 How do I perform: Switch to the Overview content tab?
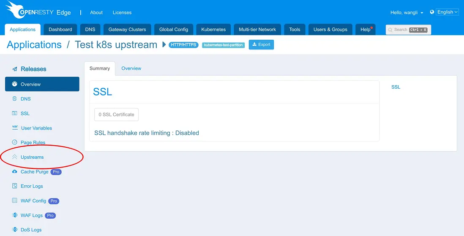[131, 68]
